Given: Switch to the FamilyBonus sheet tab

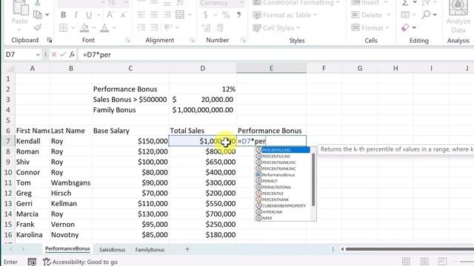Looking at the screenshot, I should tap(150, 250).
